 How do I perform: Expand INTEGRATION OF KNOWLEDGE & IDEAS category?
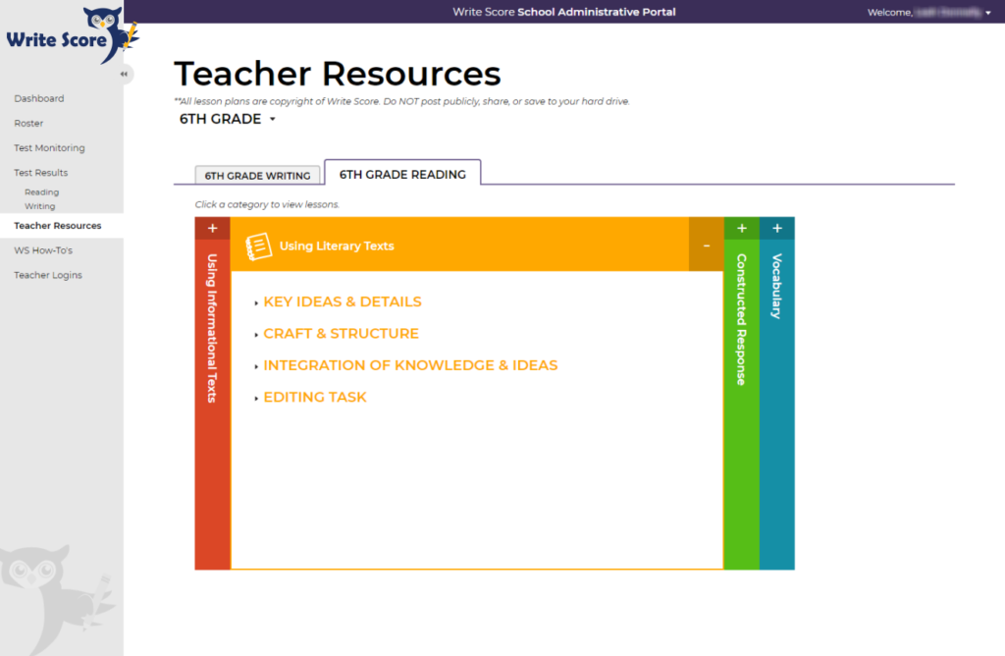410,365
